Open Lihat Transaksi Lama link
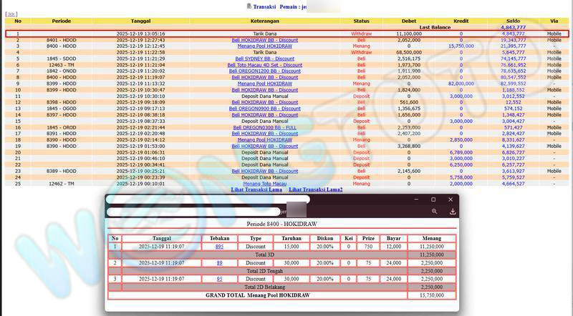 coord(256,189)
